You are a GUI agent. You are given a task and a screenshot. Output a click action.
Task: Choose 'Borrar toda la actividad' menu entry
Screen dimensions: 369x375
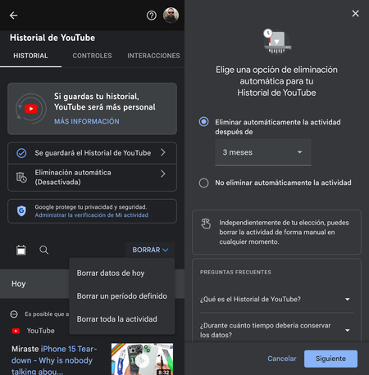pyautogui.click(x=121, y=319)
